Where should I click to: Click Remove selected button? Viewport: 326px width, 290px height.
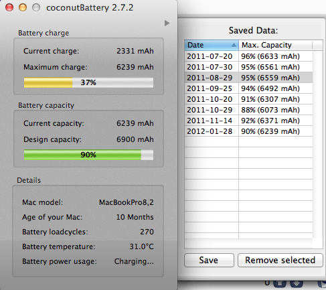click(280, 260)
